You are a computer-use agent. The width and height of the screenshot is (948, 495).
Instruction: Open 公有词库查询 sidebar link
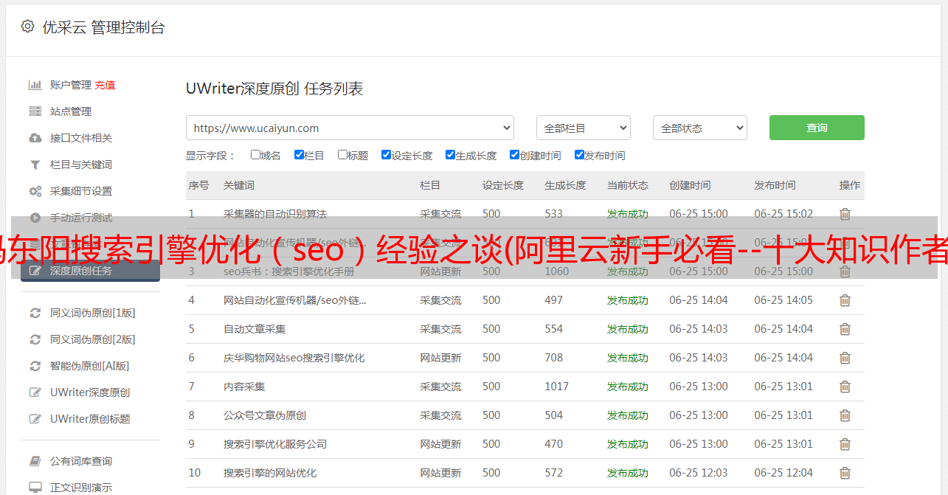pos(81,461)
